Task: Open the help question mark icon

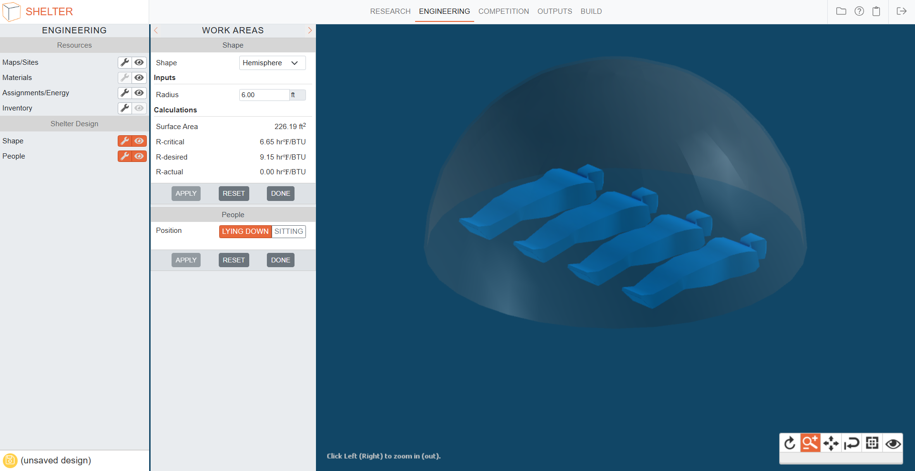Action: point(859,11)
